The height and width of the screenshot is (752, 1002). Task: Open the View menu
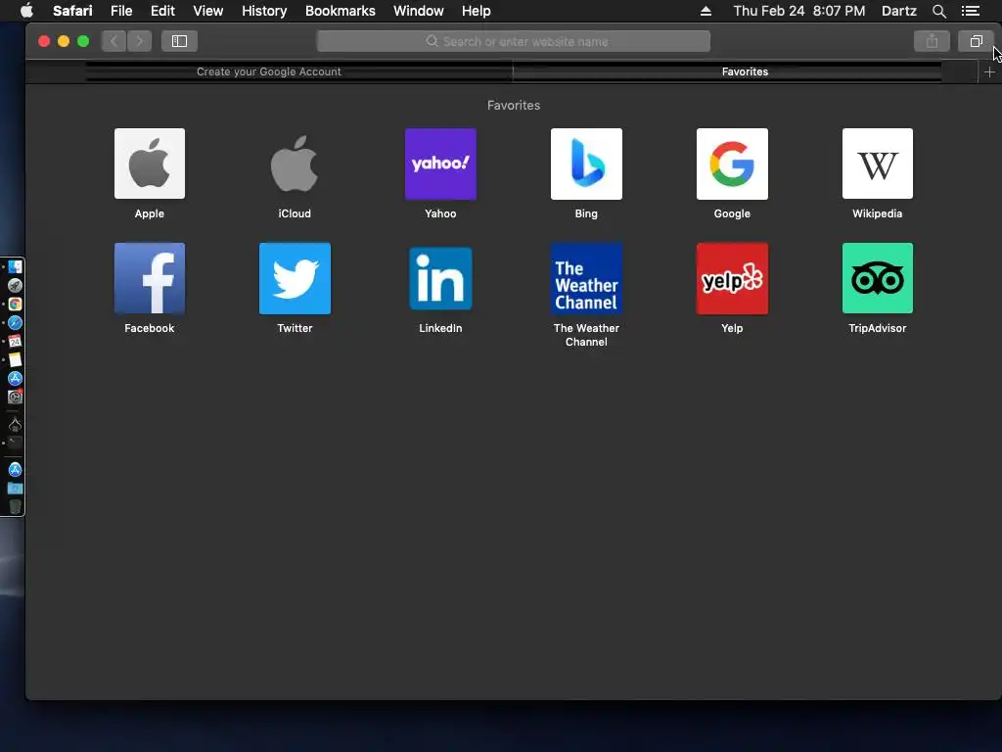coord(208,11)
